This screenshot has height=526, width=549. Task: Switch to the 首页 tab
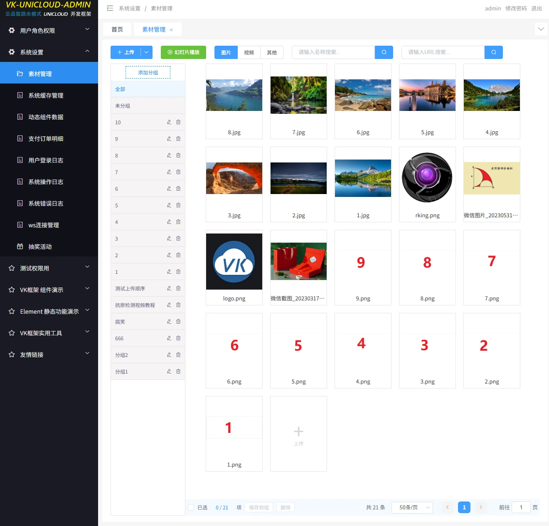(117, 29)
